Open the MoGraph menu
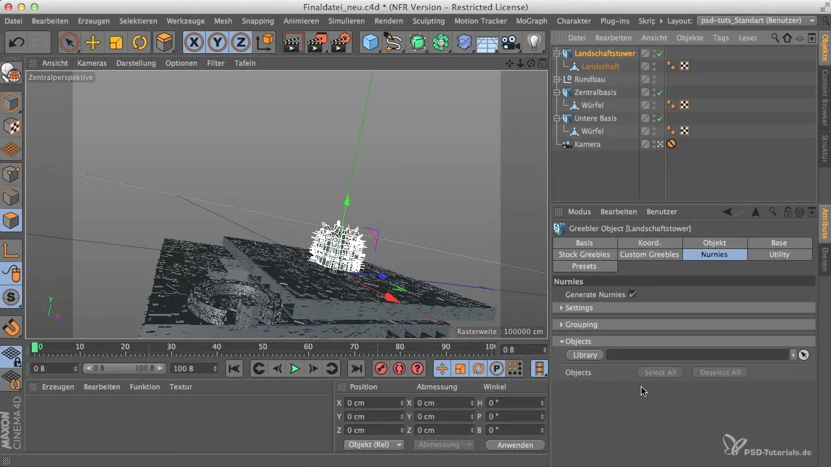The image size is (831, 467). (531, 21)
